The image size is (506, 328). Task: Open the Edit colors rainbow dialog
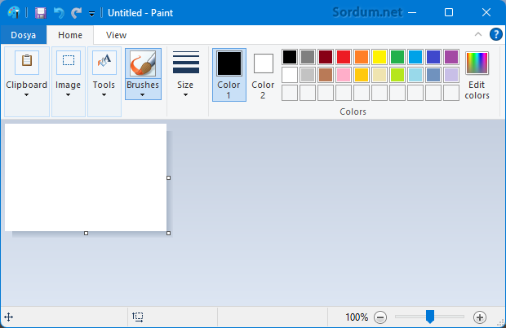(477, 75)
